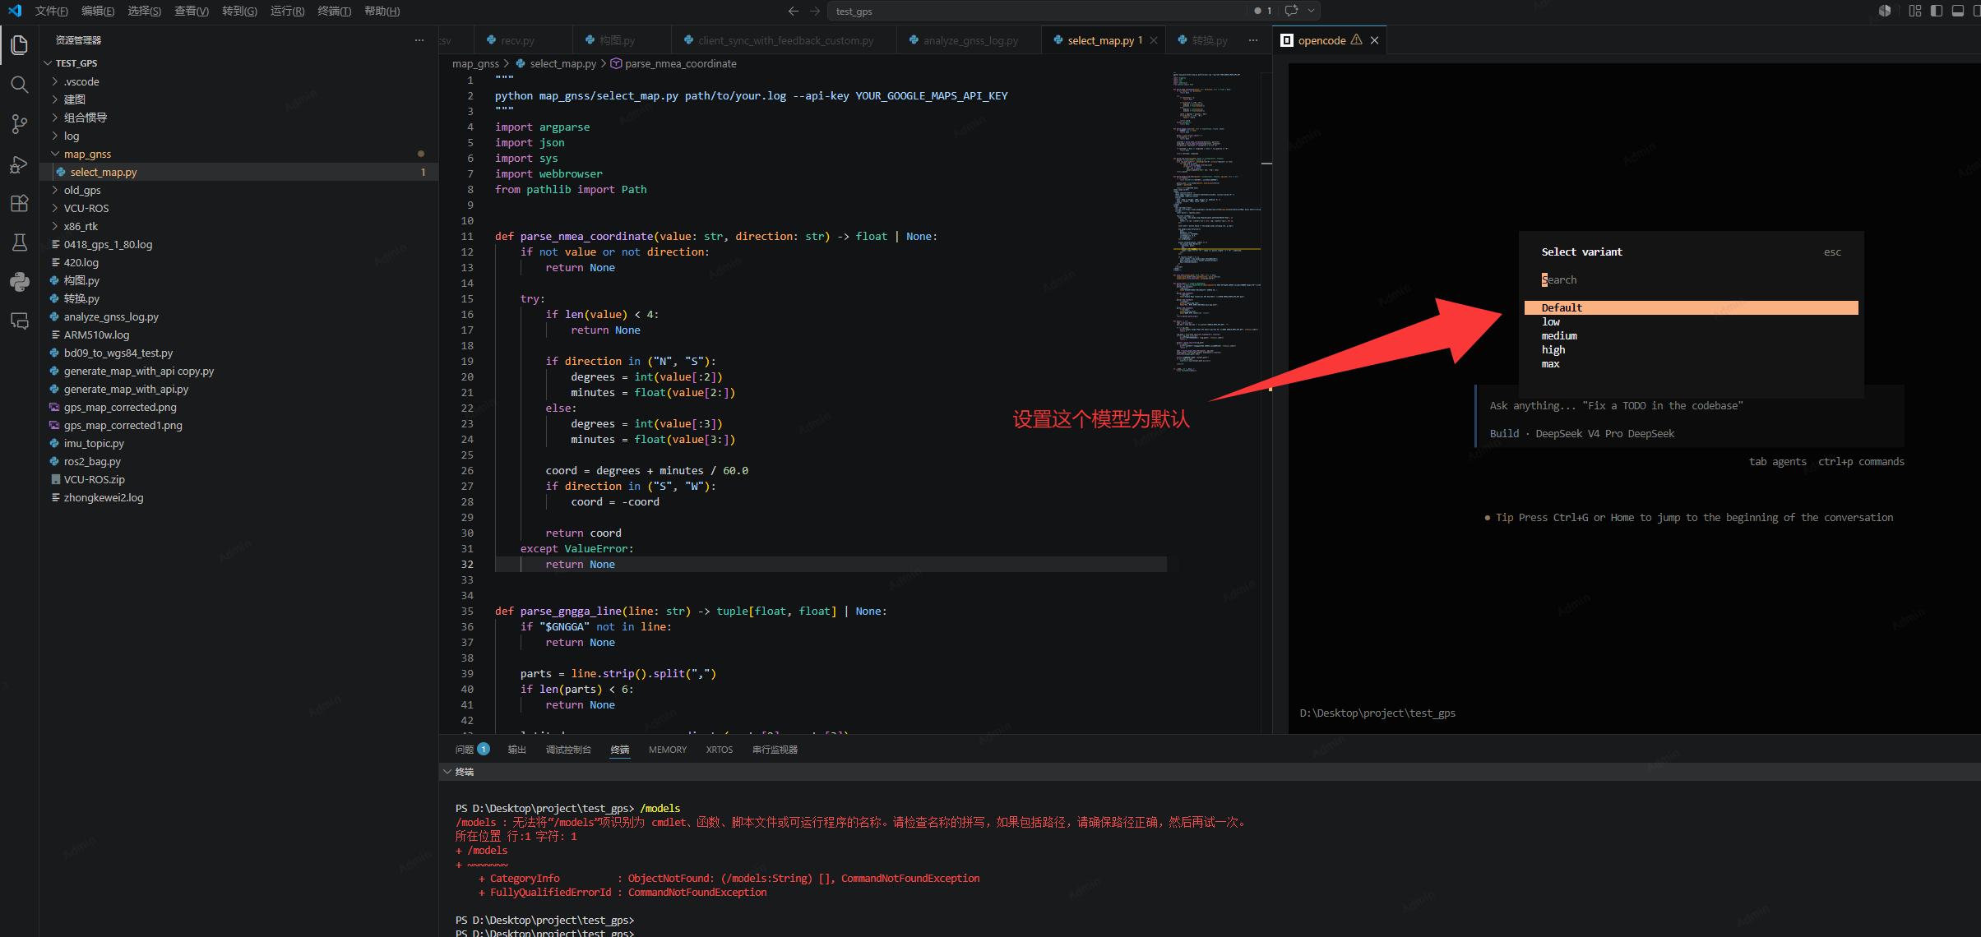
Task: Toggle primary side bar visibility
Action: 1937,11
